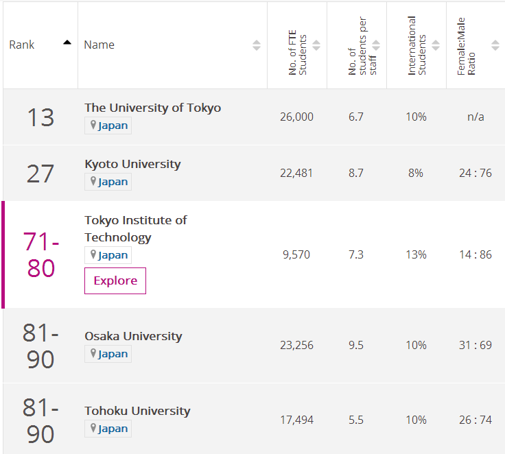The height and width of the screenshot is (454, 505).
Task: Sort by No. of FTE Students
Action: [316, 45]
